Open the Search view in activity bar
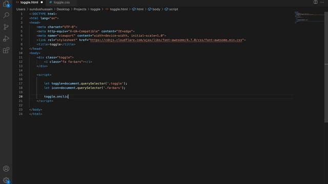Screen dimensions: 328x184 (6, 15)
